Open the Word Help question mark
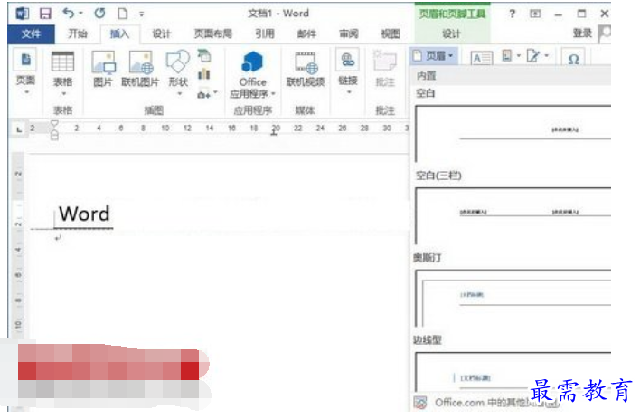Screen dimensions: 640x419 coord(512,14)
